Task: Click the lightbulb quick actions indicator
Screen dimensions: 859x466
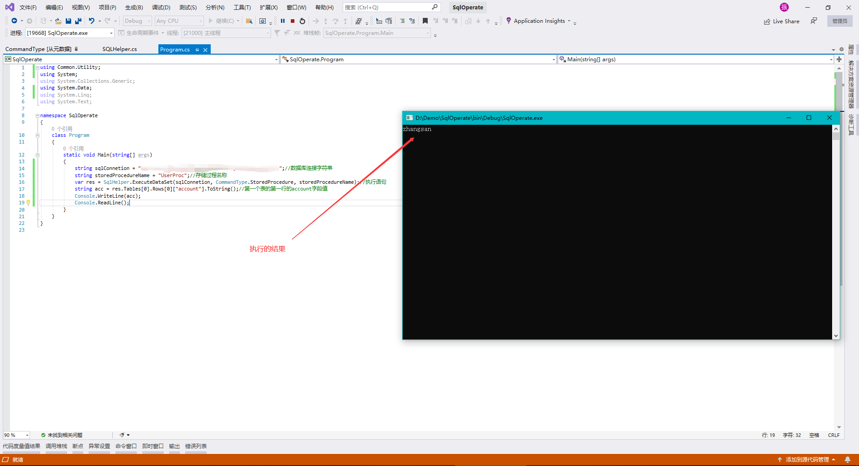Action: point(28,203)
